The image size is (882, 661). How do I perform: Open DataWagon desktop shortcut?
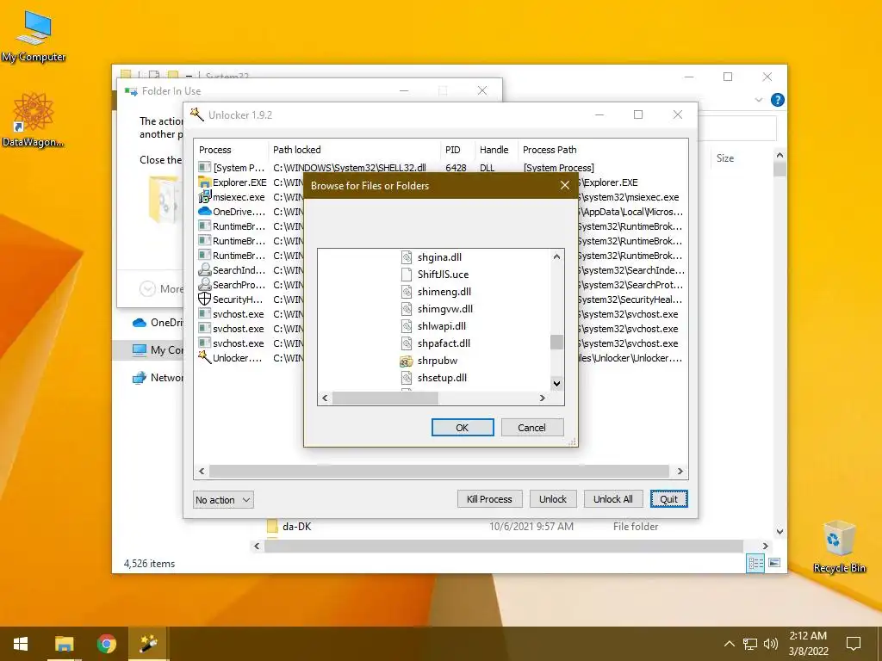pyautogui.click(x=33, y=120)
